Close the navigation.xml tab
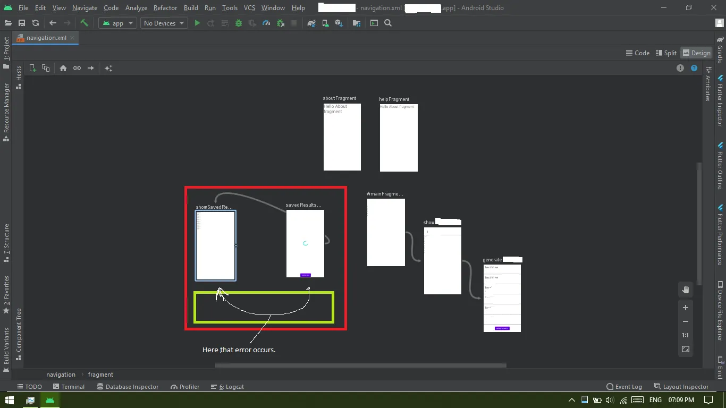This screenshot has height=408, width=726. [73, 38]
